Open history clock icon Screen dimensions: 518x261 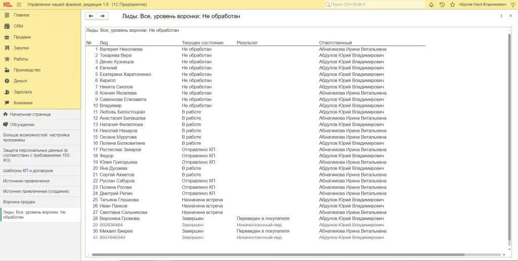tap(442, 5)
